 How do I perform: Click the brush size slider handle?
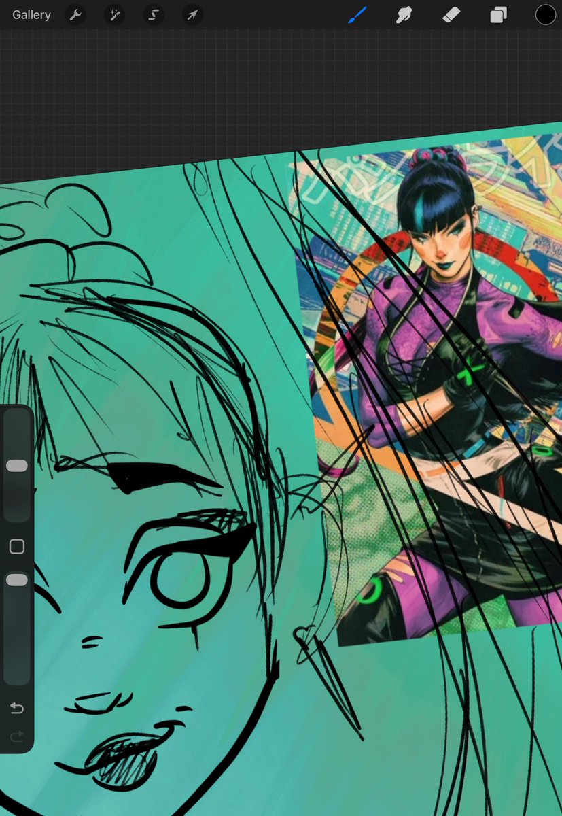[x=17, y=466]
